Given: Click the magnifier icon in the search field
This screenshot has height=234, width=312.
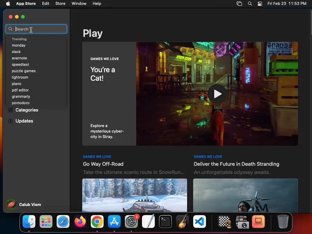Looking at the screenshot, I should point(10,29).
